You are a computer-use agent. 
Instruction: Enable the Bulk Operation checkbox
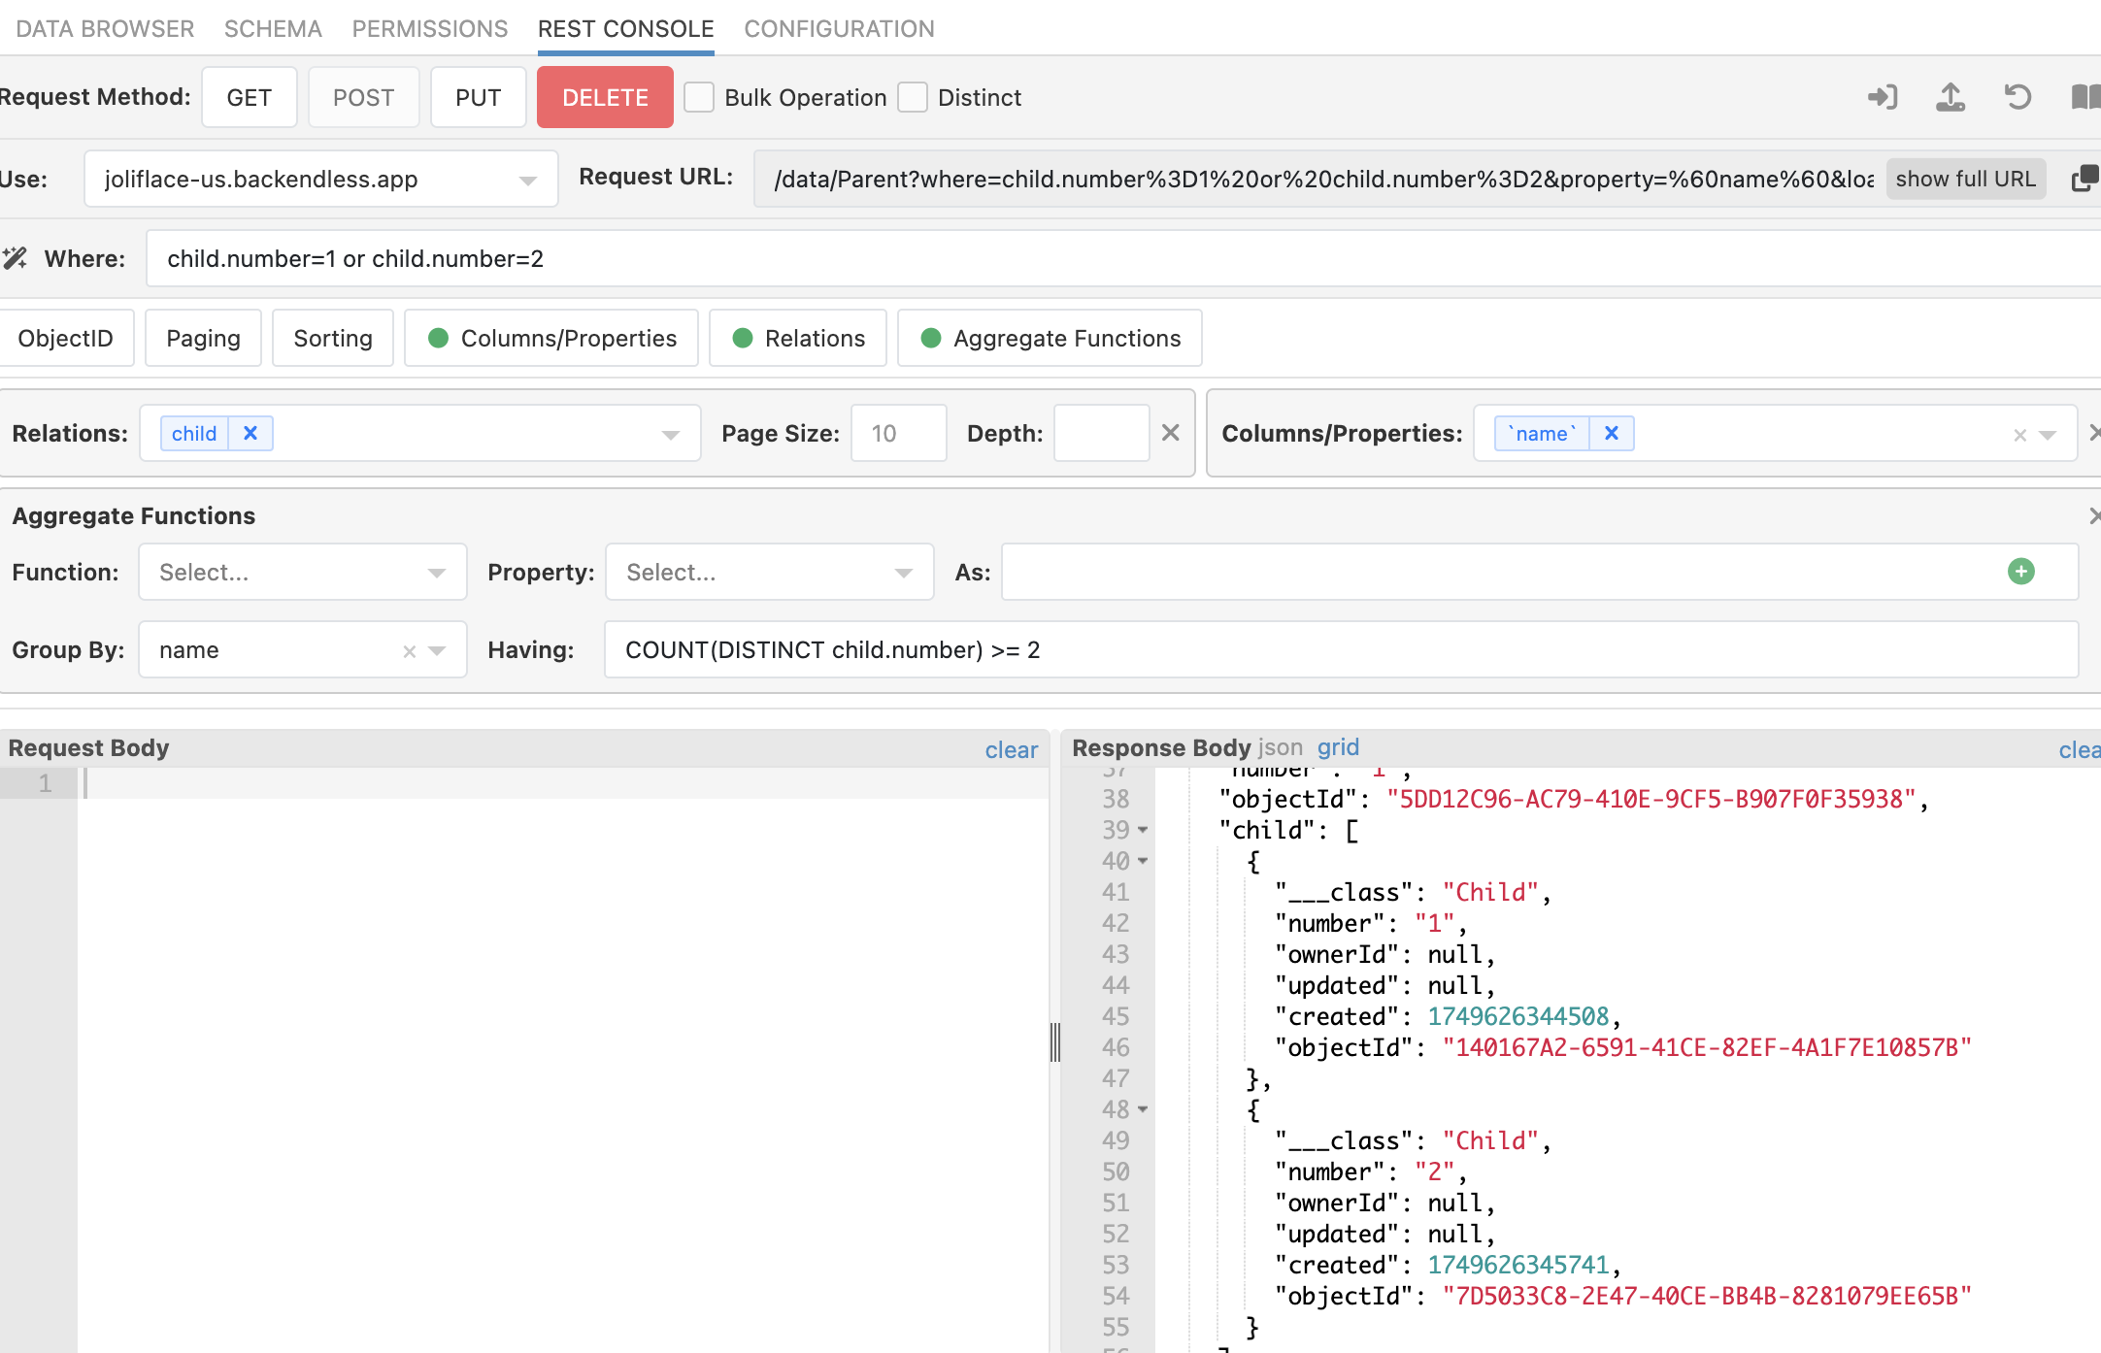pyautogui.click(x=699, y=97)
